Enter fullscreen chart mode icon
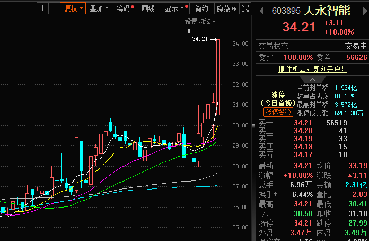Screen dimensions: 369x241 [x=245, y=8]
